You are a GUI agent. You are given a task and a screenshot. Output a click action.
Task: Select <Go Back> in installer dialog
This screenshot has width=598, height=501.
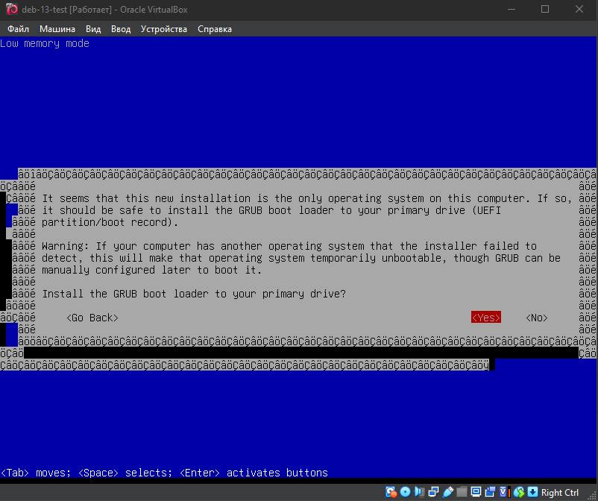[x=92, y=318]
